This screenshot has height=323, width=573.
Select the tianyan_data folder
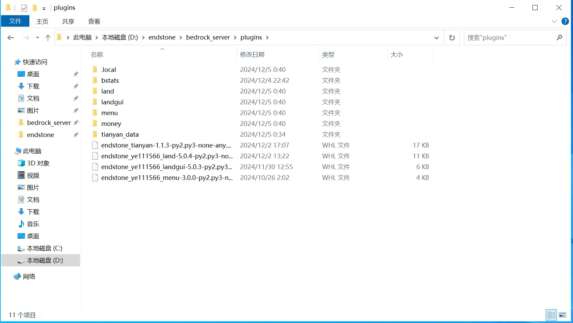click(120, 134)
